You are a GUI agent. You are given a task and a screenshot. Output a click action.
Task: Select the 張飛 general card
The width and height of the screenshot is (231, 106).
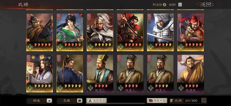[190, 32]
